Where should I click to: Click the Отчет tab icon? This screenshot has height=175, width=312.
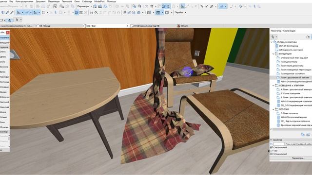tap(178, 26)
